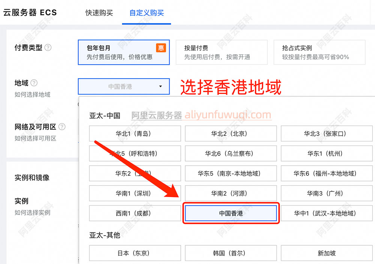The image size is (375, 264).
Task: Select region 华南2（河源）
Action: pyautogui.click(x=231, y=193)
